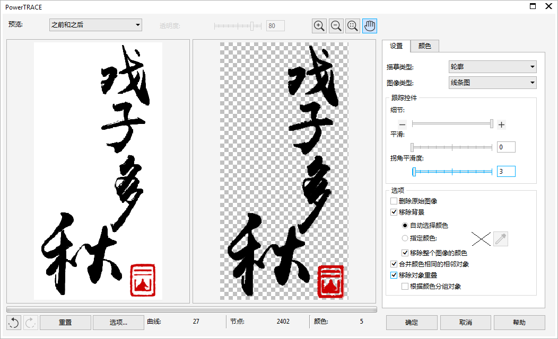Click the Redo arrow icon
The width and height of the screenshot is (558, 339).
(x=29, y=322)
